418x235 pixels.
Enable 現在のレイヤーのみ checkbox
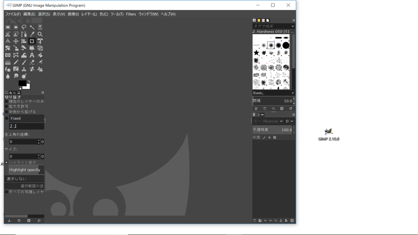coord(6,101)
